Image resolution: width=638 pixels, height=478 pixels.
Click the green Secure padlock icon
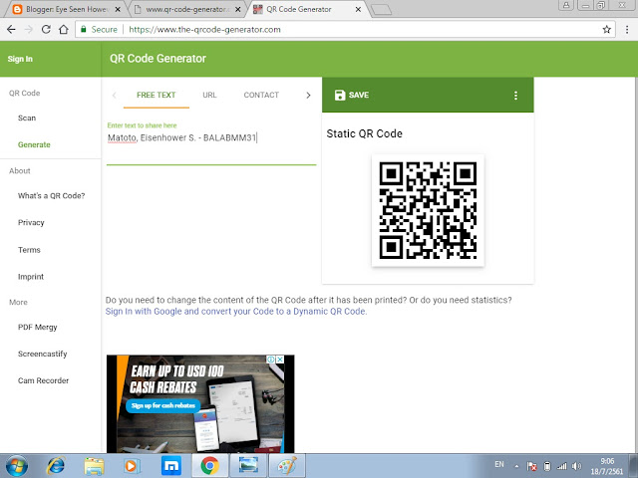tap(84, 29)
